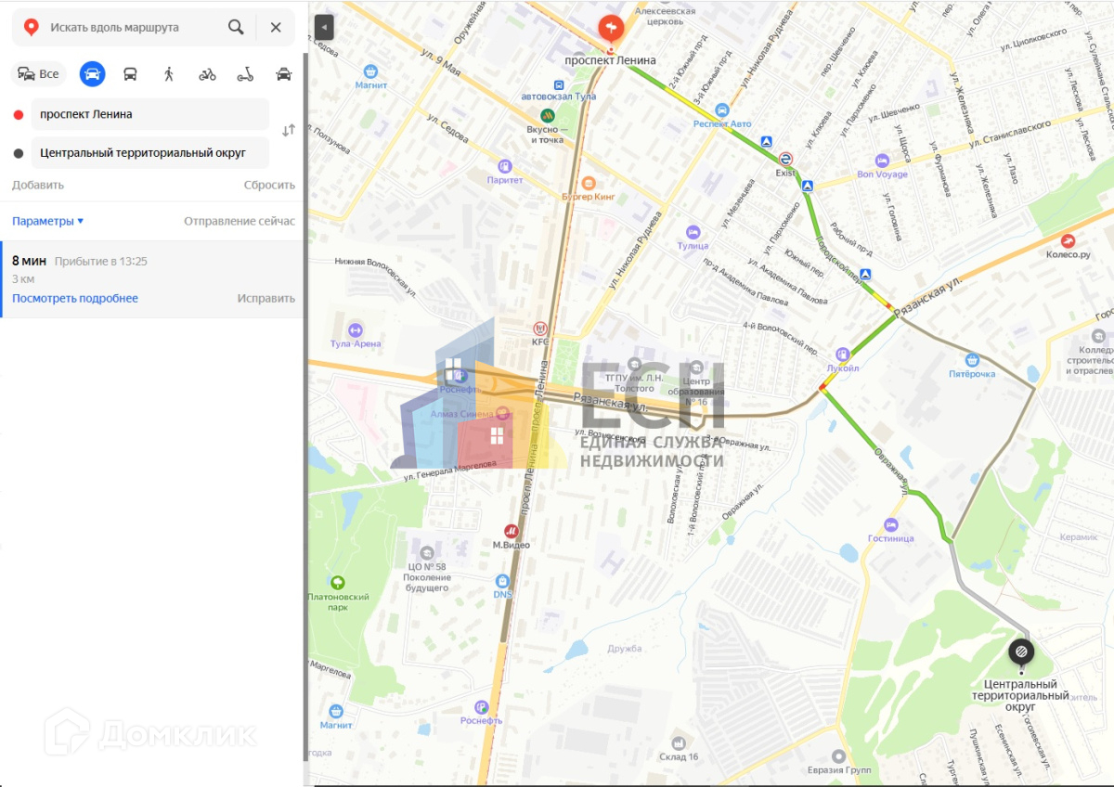Click 'Добавить' to add a waypoint
This screenshot has height=787, width=1114.
(38, 185)
